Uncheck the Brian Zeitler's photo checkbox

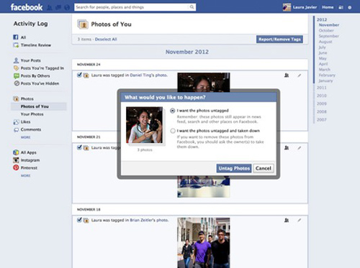[79, 220]
